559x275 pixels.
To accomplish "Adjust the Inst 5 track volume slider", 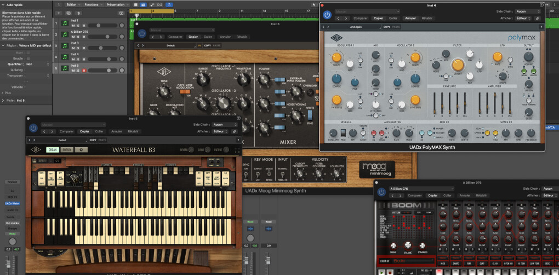I will (102, 71).
